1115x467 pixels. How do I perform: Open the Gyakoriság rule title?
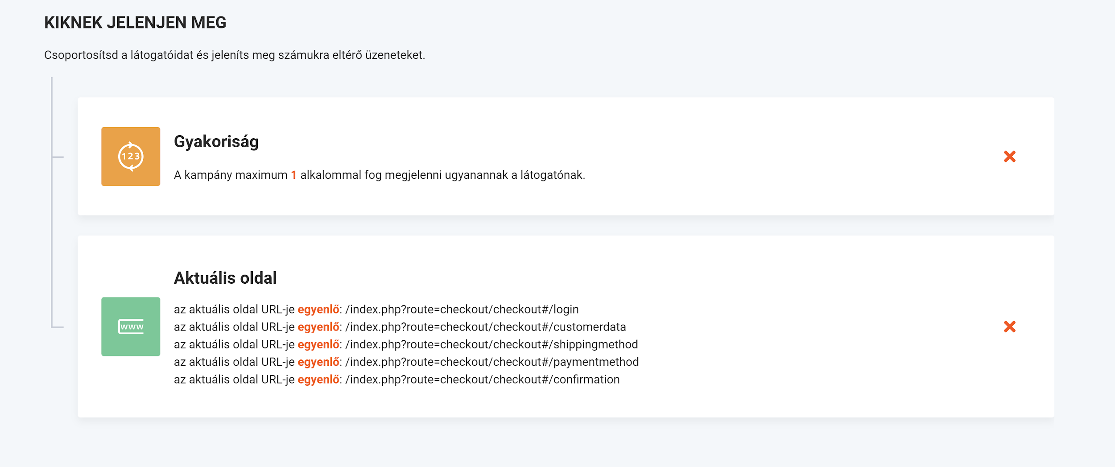coord(216,142)
